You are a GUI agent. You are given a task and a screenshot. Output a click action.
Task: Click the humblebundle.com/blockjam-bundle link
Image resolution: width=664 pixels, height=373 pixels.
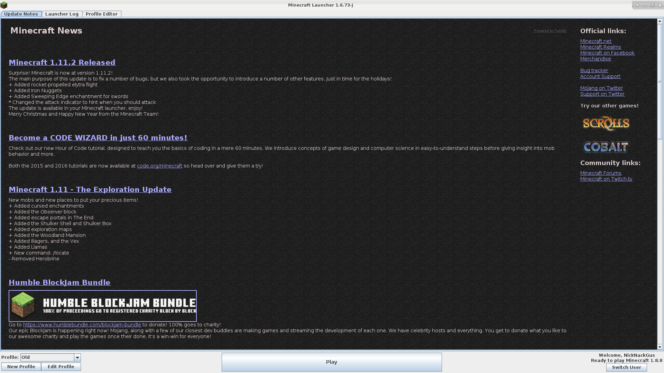[82, 324]
